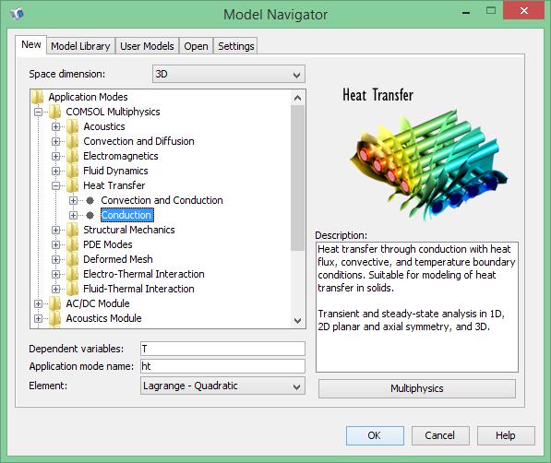Maximize the Model Navigator window
Viewport: 551px width, 463px height.
[491, 10]
